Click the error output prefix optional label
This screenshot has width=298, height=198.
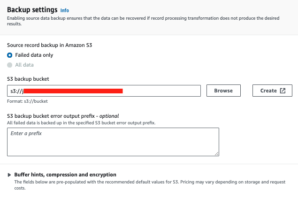[63, 116]
